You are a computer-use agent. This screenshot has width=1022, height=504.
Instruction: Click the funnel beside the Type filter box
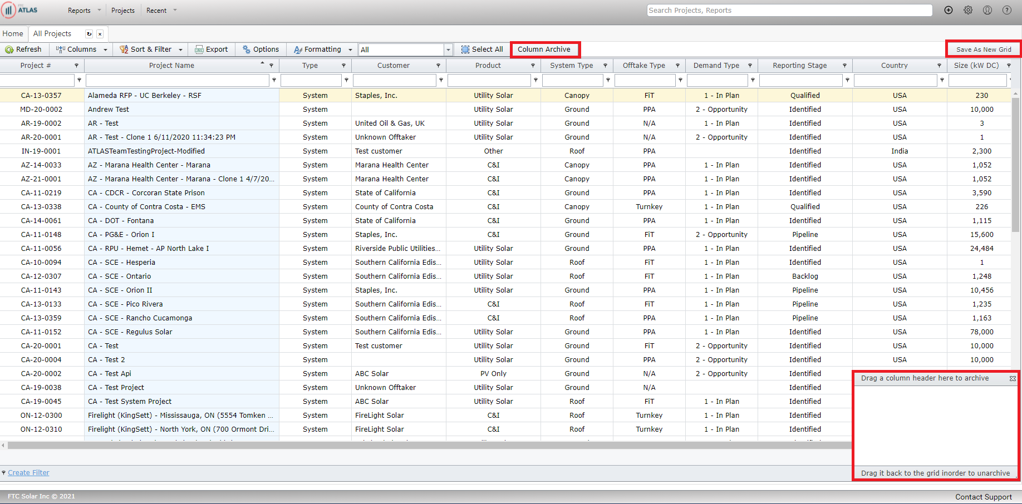tap(346, 80)
